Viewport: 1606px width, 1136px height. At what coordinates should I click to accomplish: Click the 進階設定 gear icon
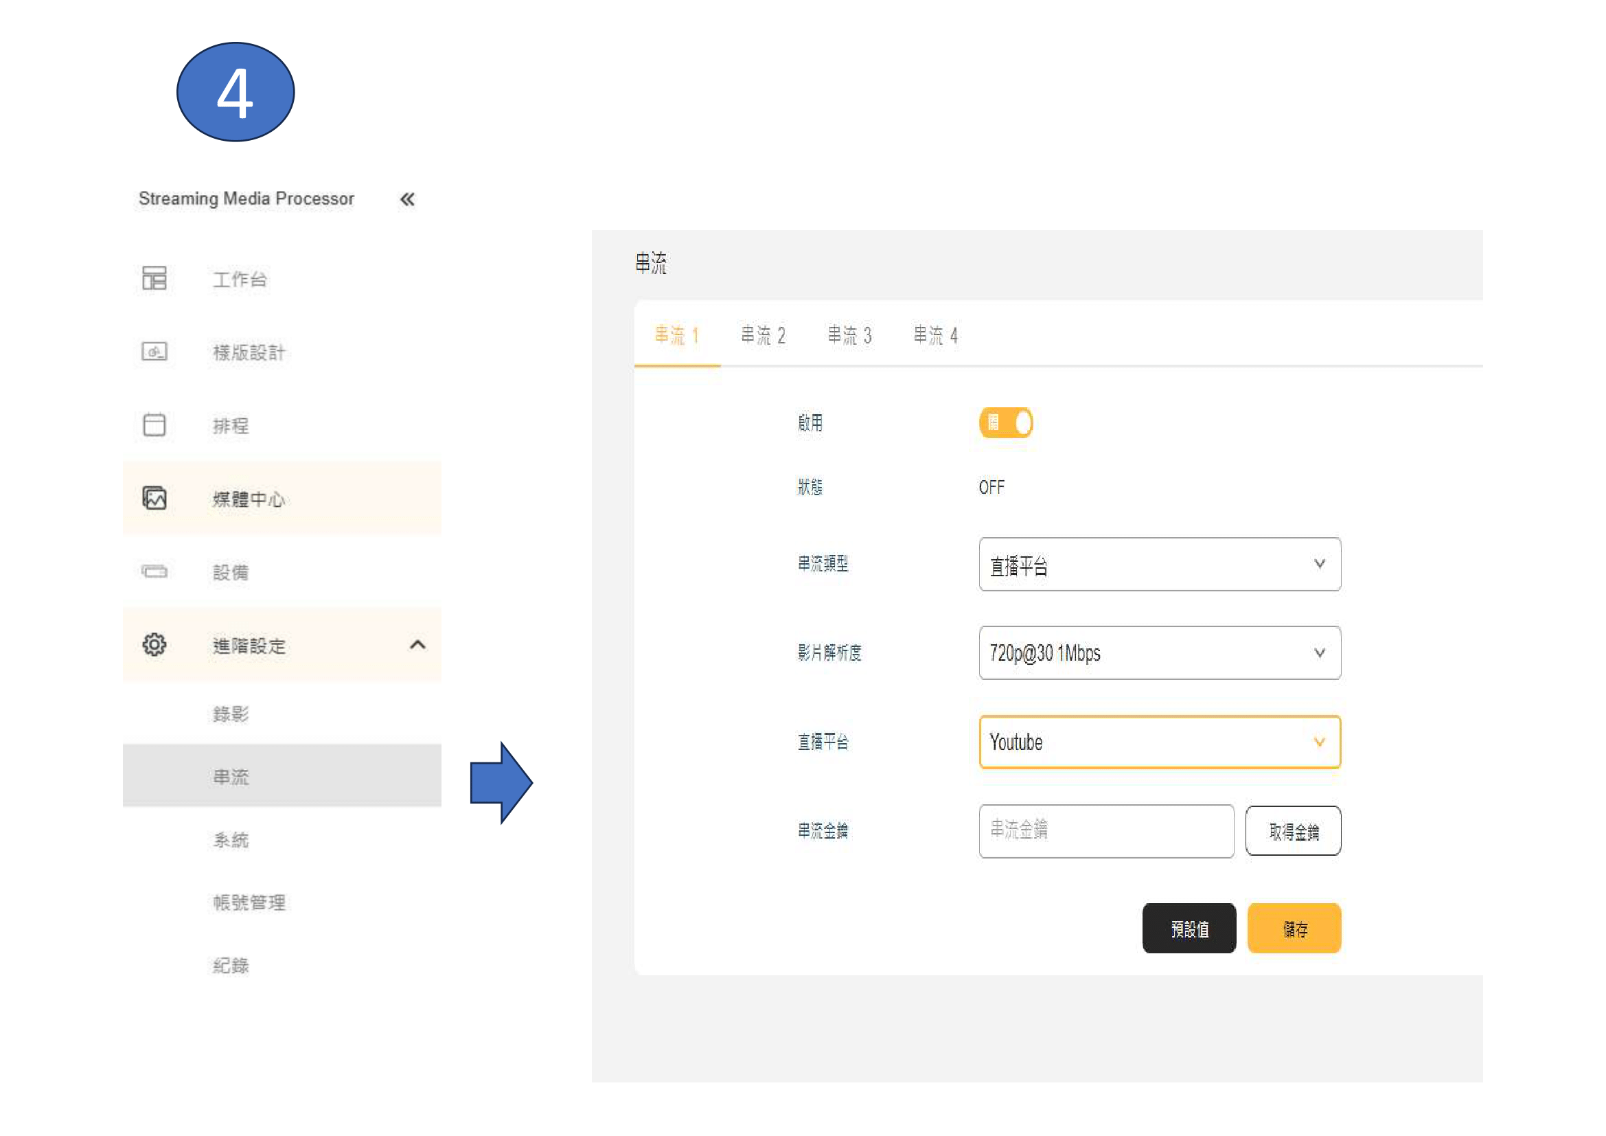coord(154,644)
